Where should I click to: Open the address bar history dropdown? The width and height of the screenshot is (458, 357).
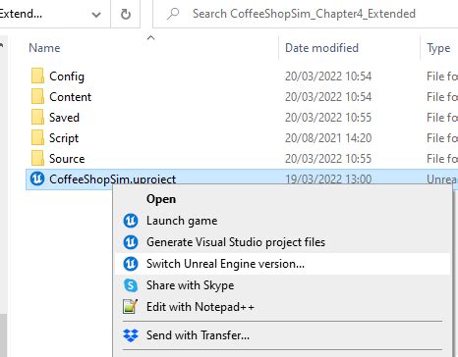(x=96, y=15)
